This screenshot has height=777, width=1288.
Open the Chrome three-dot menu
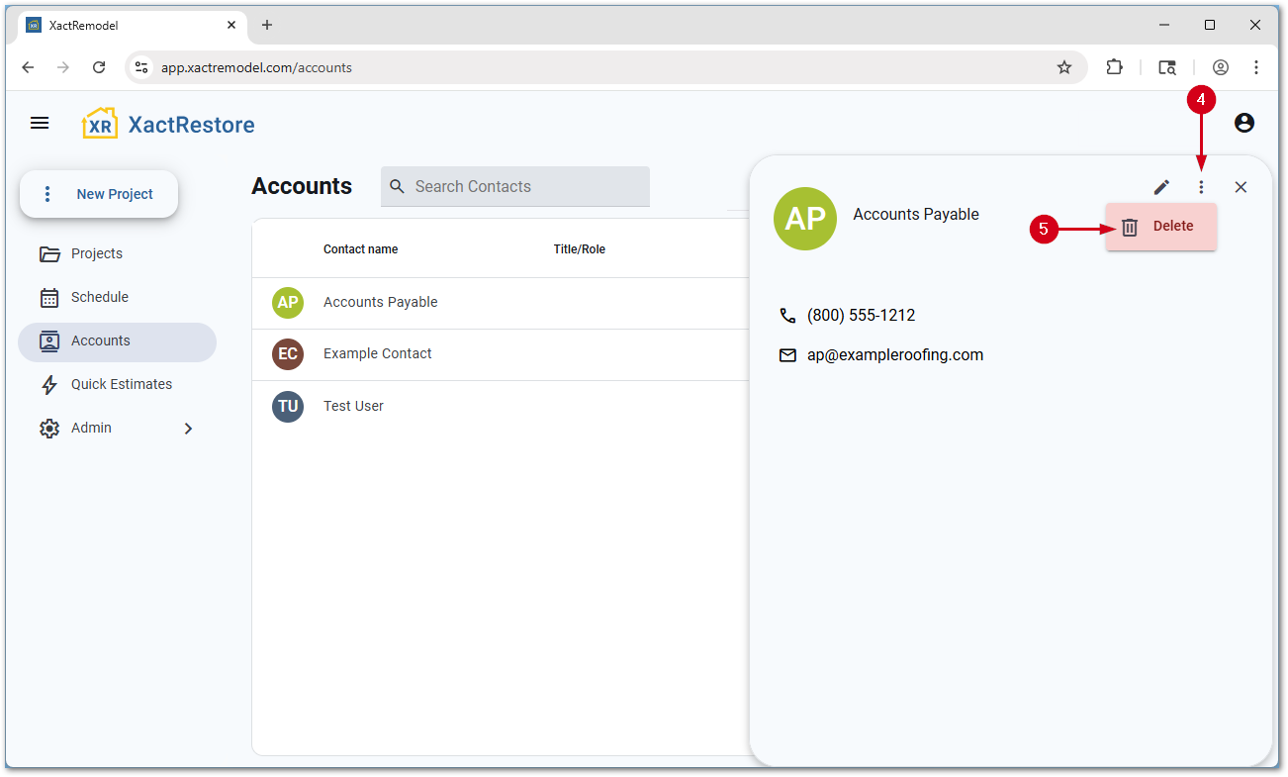point(1256,67)
